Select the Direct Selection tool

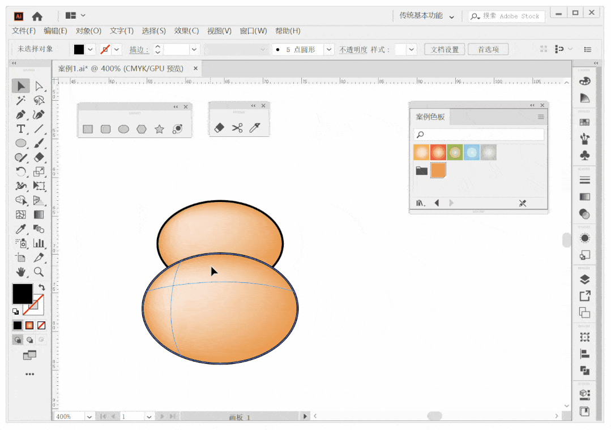(x=39, y=86)
